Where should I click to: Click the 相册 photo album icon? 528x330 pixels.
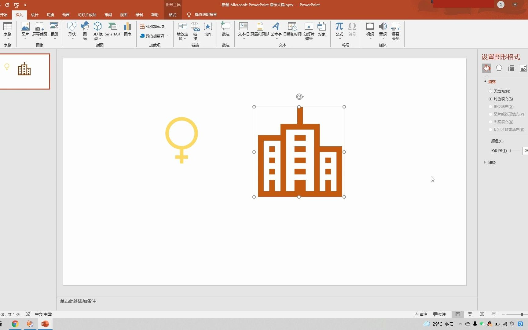coord(54,27)
